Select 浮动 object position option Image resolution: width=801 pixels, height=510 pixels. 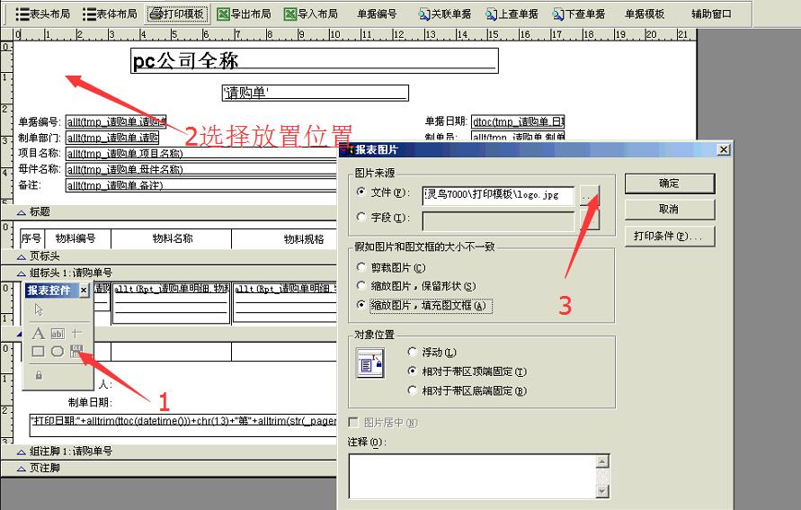(413, 352)
